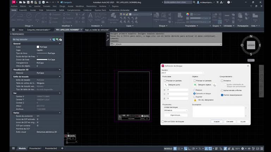The width and height of the screenshot is (271, 152).
Task: Uncheck Permitir descomposición option
Action: 222,95
